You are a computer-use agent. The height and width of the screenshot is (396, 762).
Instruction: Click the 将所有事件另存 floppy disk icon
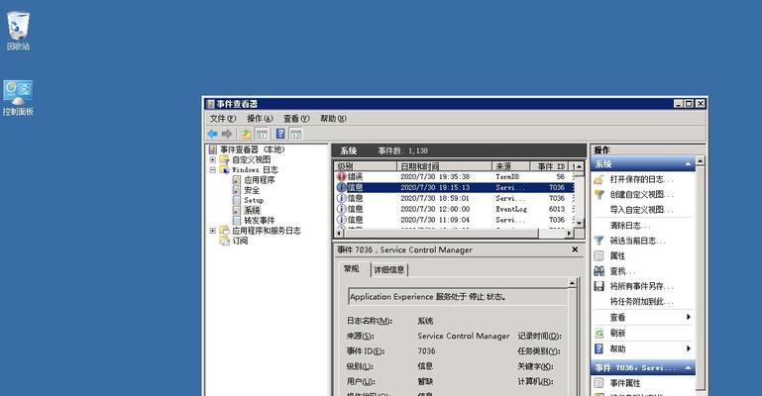[599, 286]
